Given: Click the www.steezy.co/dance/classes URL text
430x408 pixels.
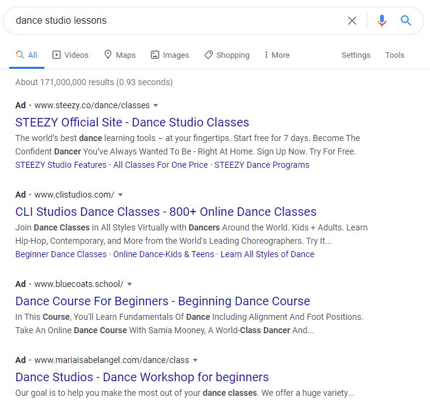Looking at the screenshot, I should coord(92,105).
